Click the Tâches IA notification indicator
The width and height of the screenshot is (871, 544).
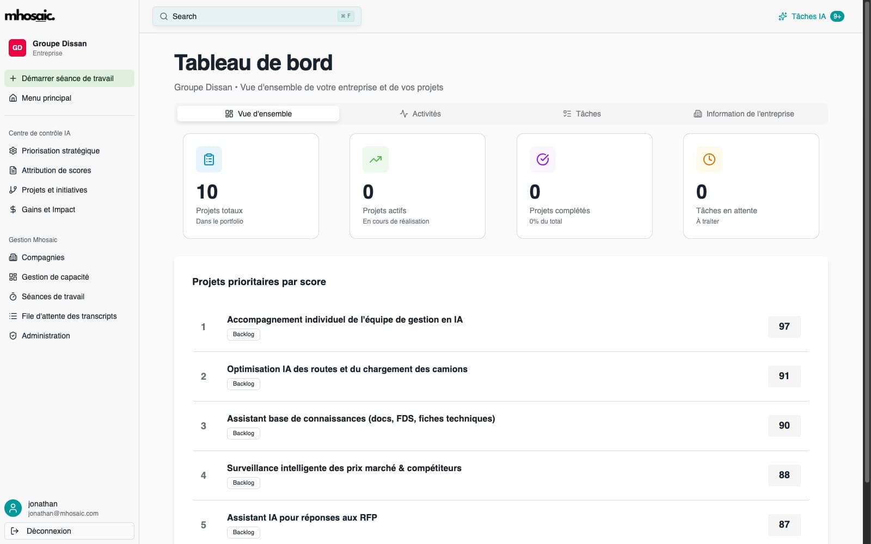tap(811, 16)
